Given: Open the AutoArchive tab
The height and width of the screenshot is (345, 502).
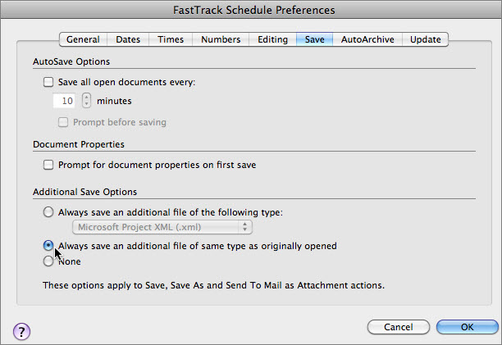Looking at the screenshot, I should pos(367,39).
